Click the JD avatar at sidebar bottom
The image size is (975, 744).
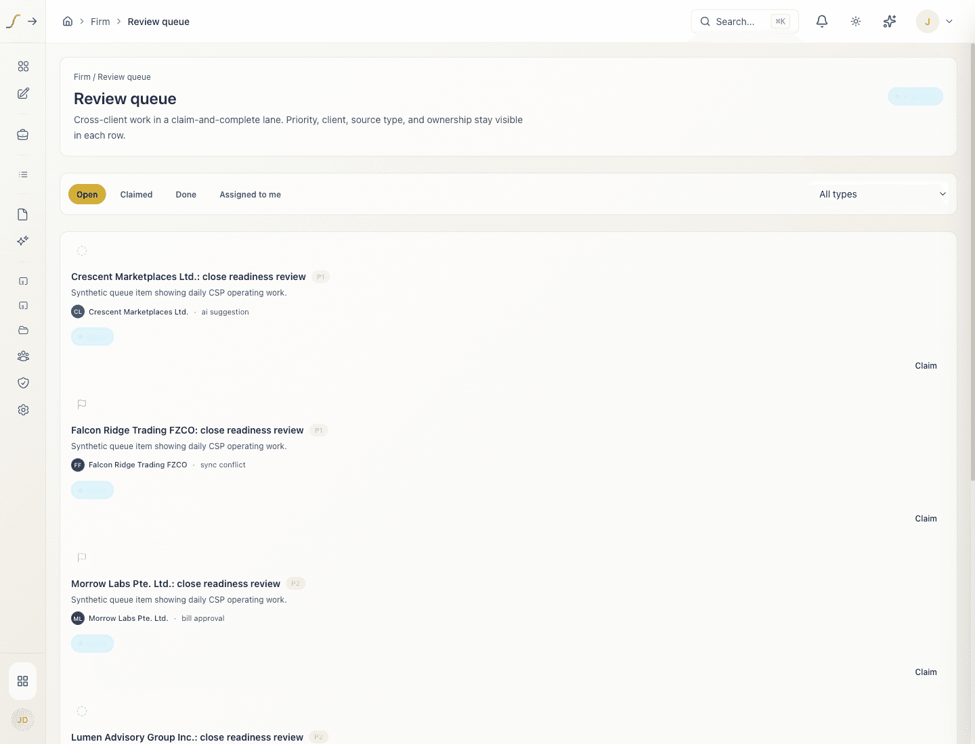coord(23,720)
